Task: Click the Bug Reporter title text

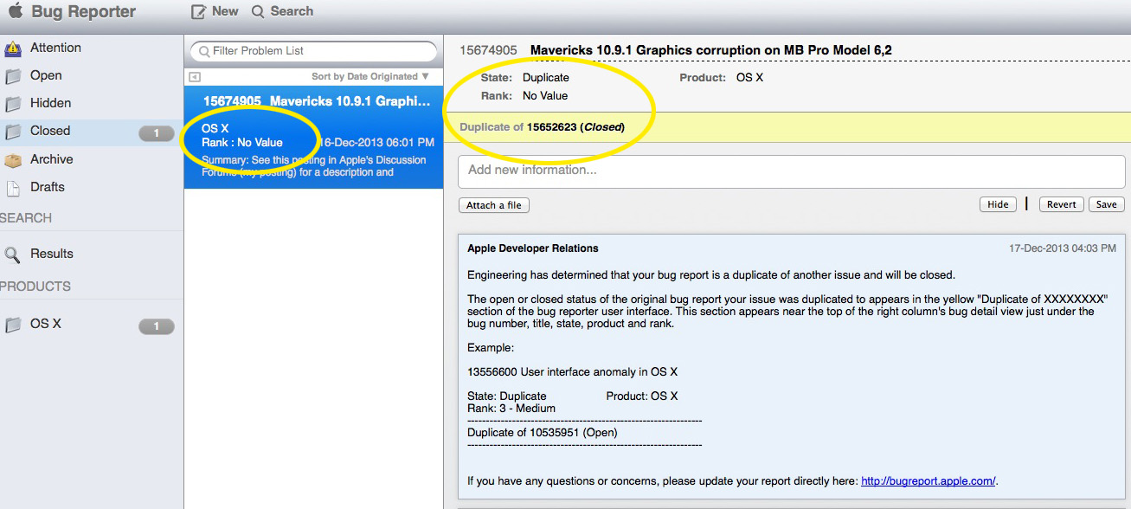Action: pyautogui.click(x=84, y=12)
